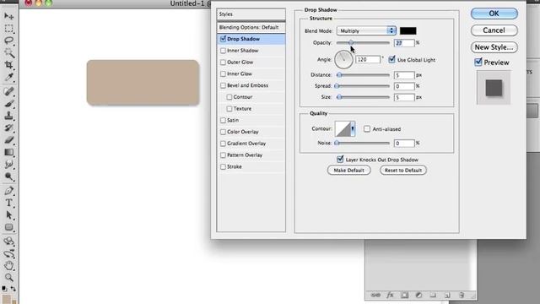Select the Clone Stamp tool
540x304 pixels.
click(x=9, y=116)
